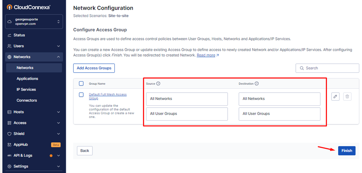Click the pencil edit icon for access group
The image size is (362, 173).
(x=335, y=97)
